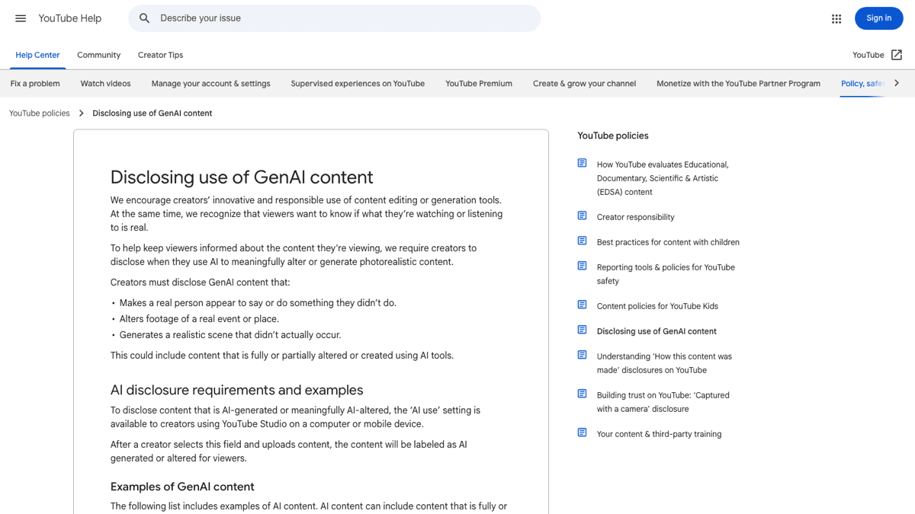
Task: Open Building trust: 'Captured with a camera' disclosure
Action: pyautogui.click(x=663, y=402)
